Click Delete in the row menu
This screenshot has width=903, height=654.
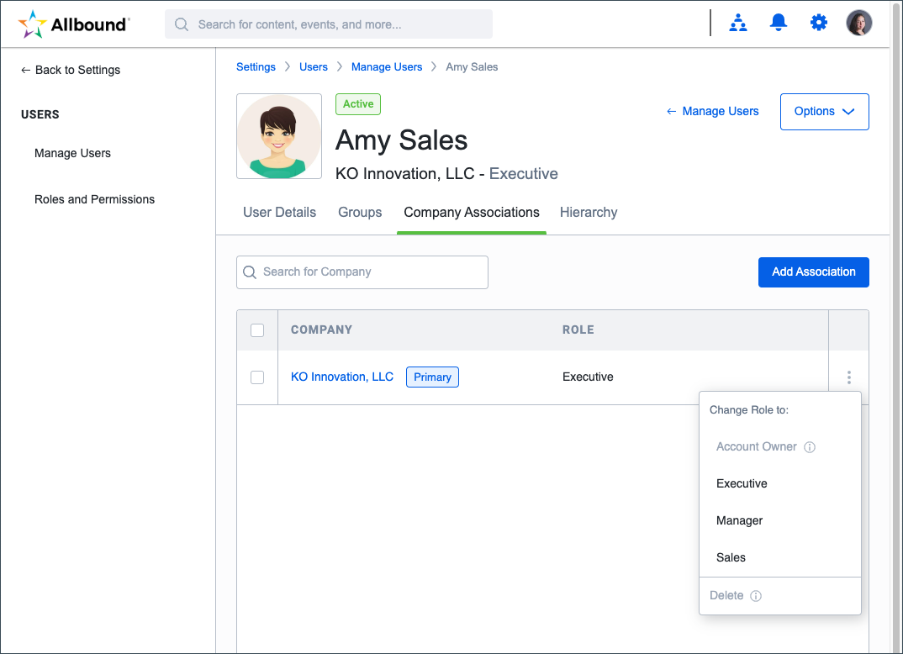[726, 595]
